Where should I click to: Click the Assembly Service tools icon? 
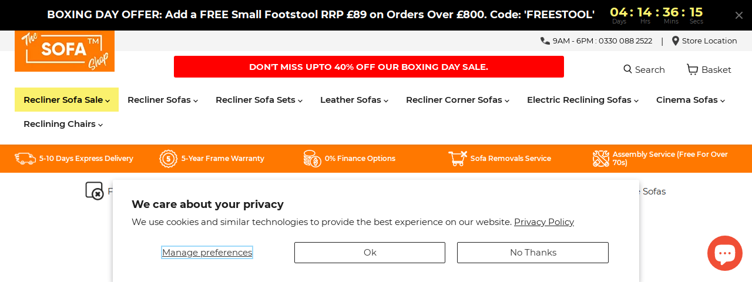[601, 159]
